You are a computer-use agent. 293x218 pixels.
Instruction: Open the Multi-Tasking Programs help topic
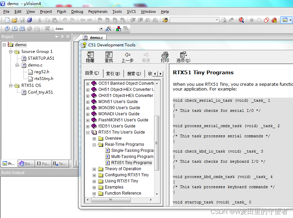130,157
